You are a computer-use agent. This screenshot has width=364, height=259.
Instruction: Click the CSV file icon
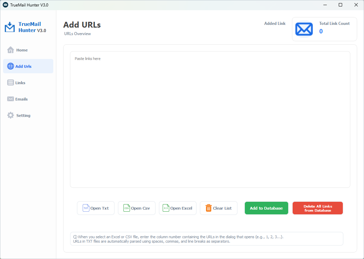pos(127,208)
